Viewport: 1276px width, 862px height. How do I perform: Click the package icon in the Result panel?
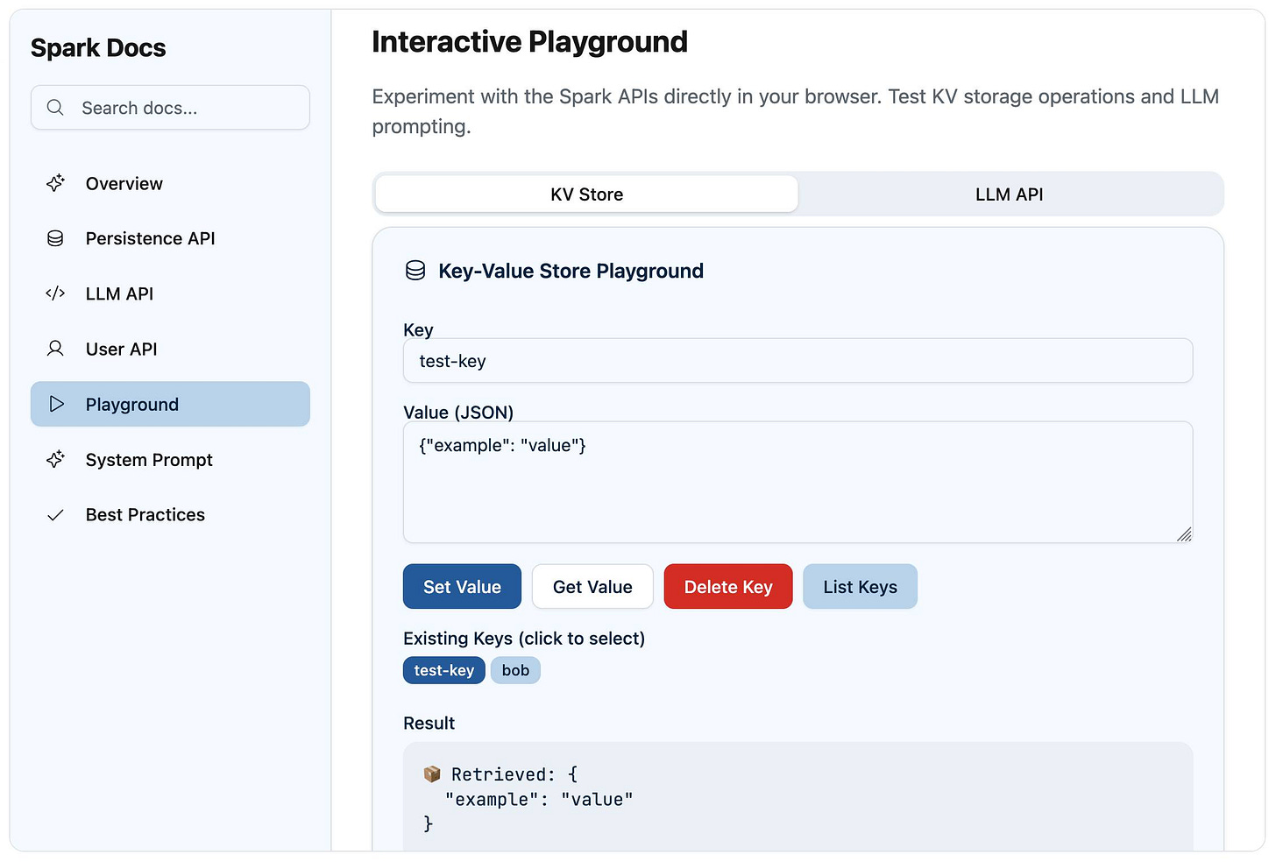pyautogui.click(x=432, y=774)
